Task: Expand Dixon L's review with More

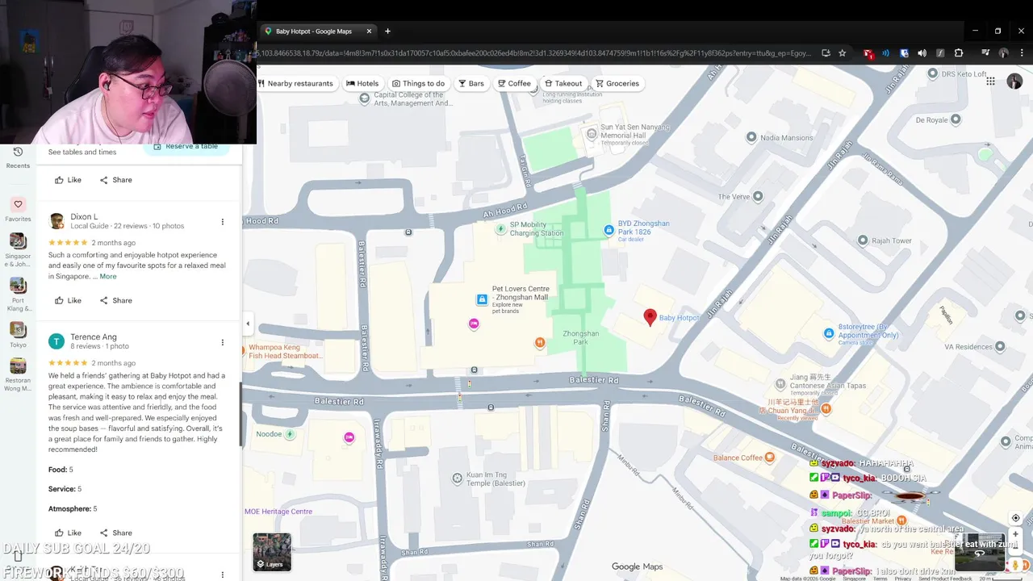Action: click(x=108, y=277)
